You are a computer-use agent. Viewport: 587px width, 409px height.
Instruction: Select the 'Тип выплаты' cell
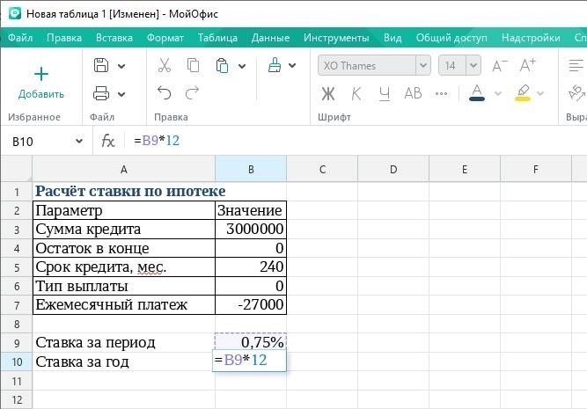124,286
